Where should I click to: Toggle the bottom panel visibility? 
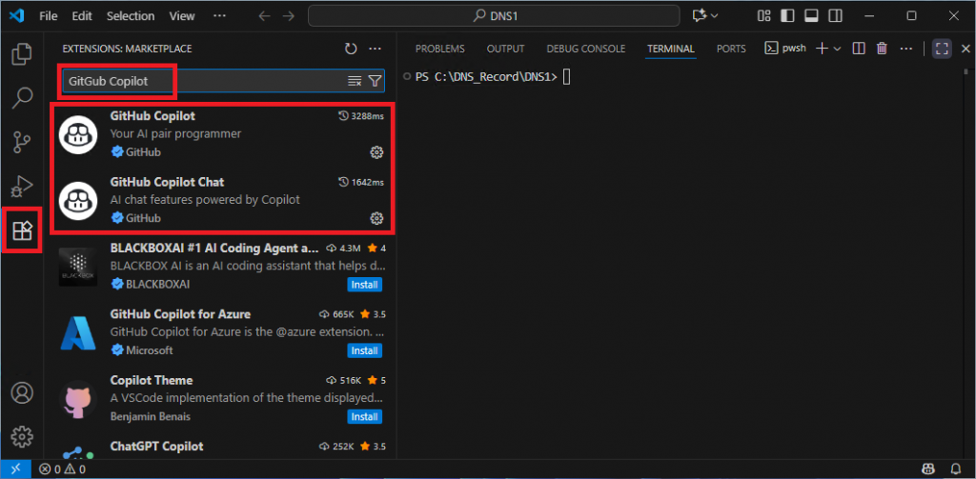coord(811,15)
